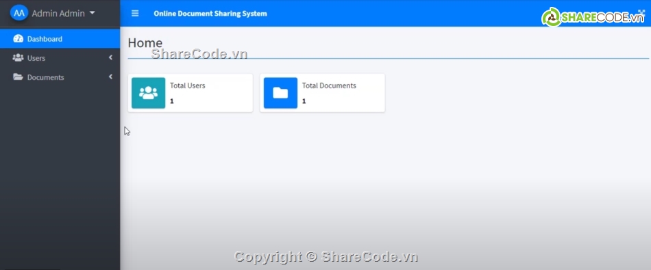Click the Total Documents count value
Viewport: 651px width, 270px height.
click(304, 101)
